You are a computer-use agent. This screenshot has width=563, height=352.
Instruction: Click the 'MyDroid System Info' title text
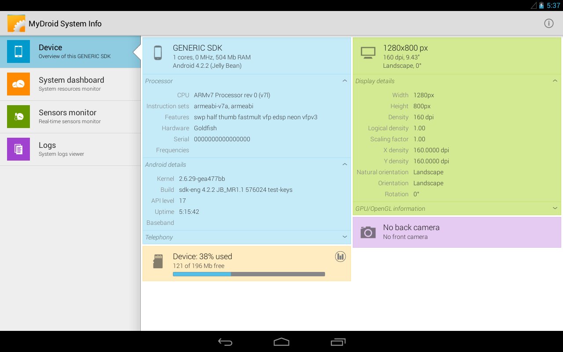tap(65, 24)
